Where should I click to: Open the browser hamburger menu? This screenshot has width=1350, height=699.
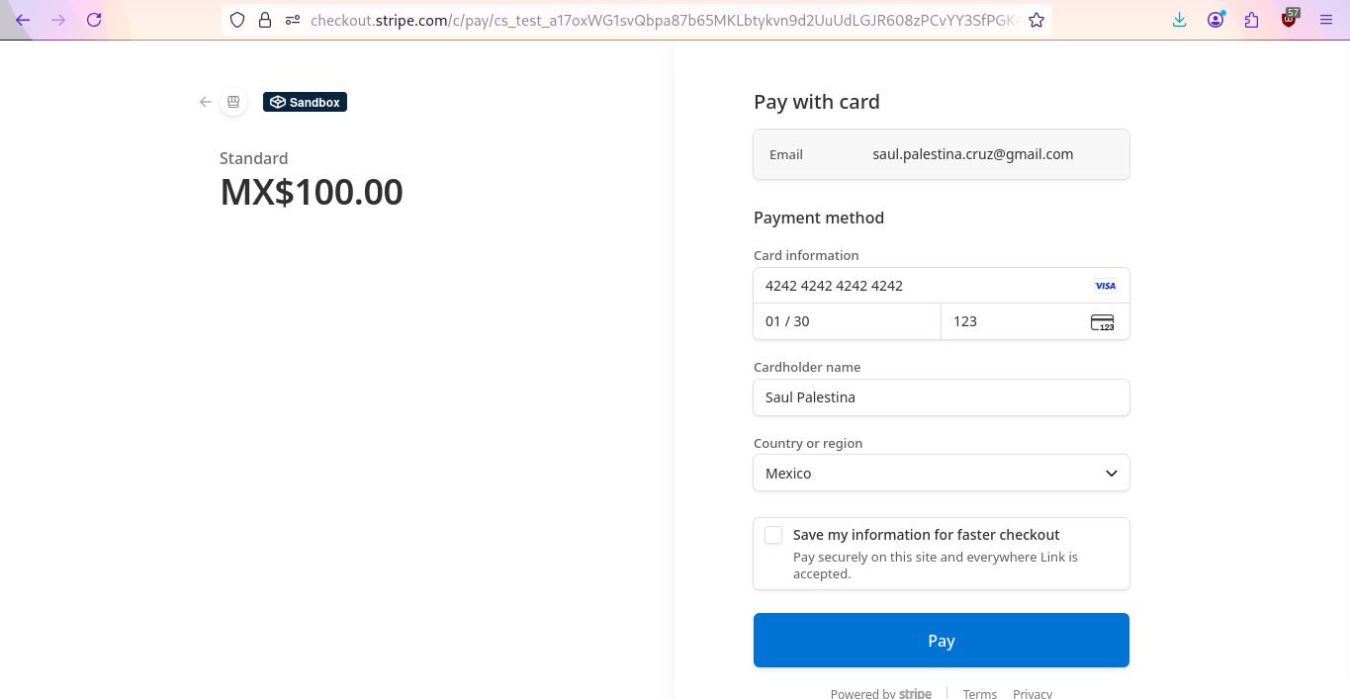[x=1326, y=20]
